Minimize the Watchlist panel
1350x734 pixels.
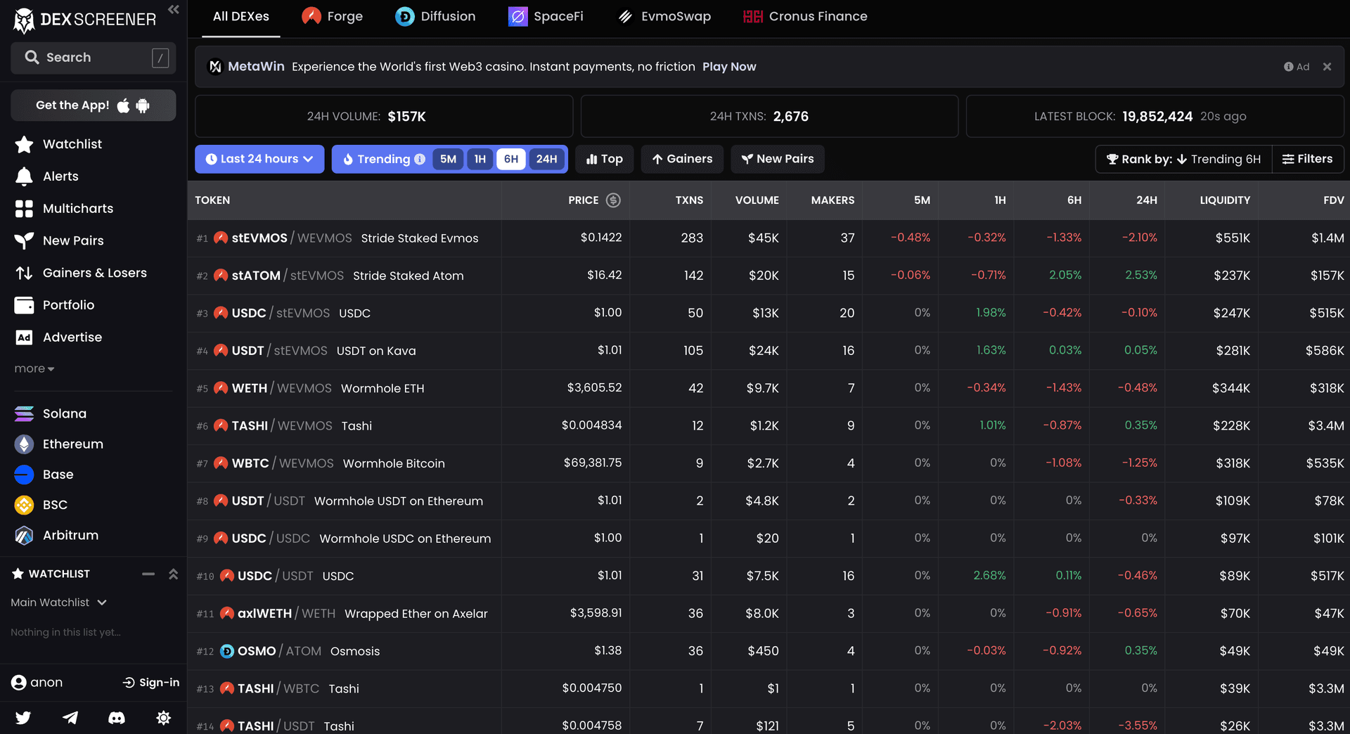(x=148, y=574)
